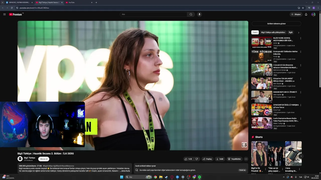
Task: Open options for Big5'in İlk Finalisti short
Action: 265,169
